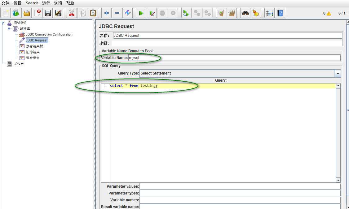Click Remote Start All icon
349x209 pixels.
click(186, 13)
